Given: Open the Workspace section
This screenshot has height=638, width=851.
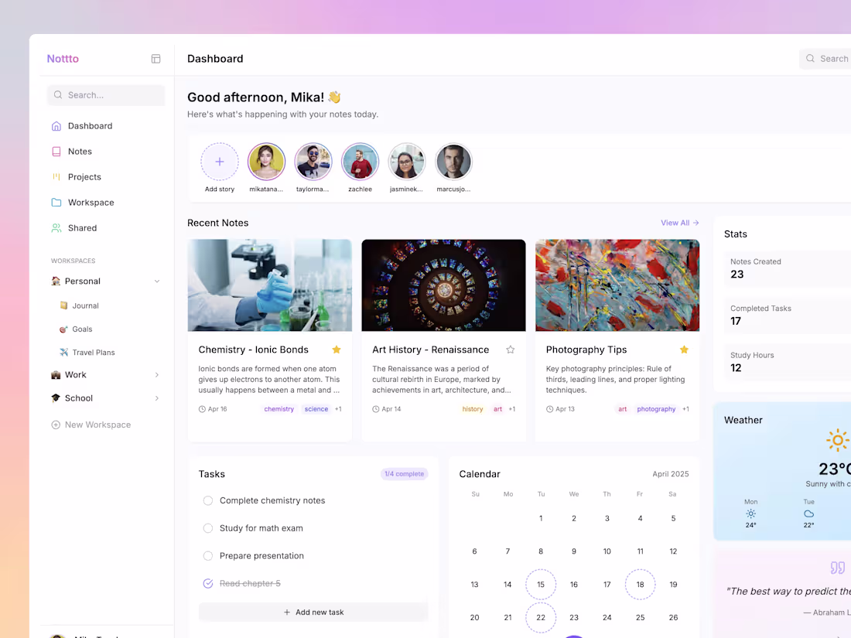Looking at the screenshot, I should pyautogui.click(x=89, y=202).
